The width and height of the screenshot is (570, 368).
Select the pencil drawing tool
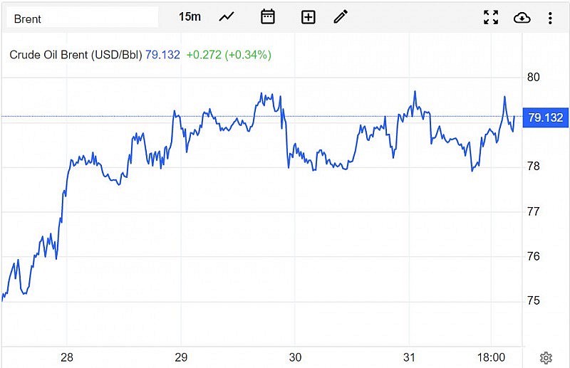tap(341, 16)
